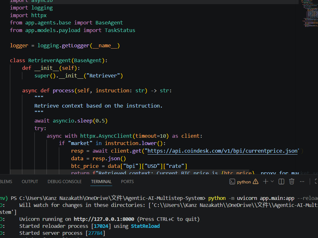Click reloader process number 17024
Viewport: 318px width, 238px height.
coord(101,226)
